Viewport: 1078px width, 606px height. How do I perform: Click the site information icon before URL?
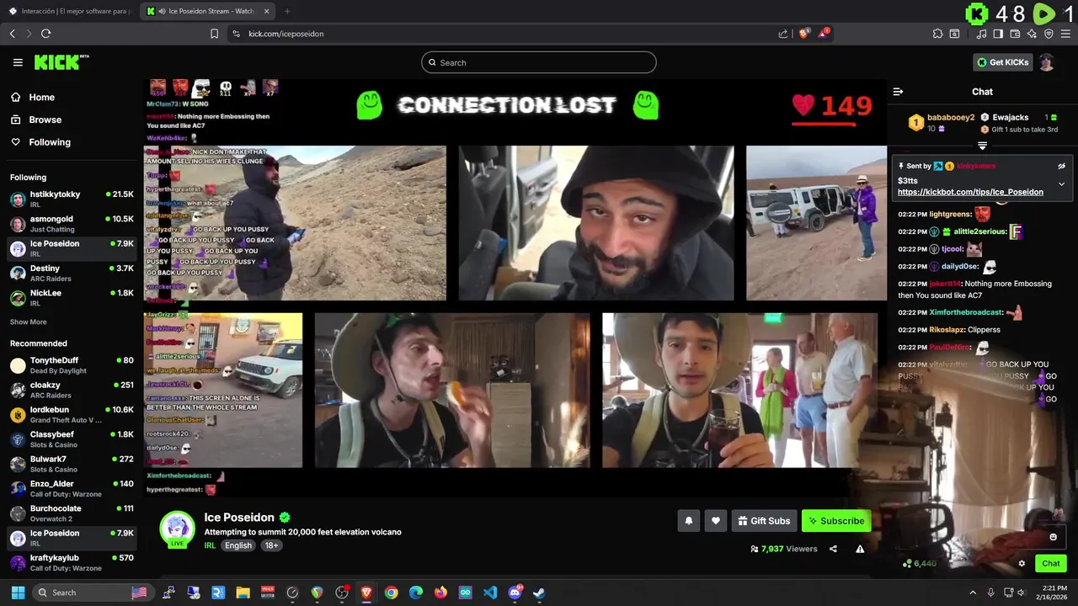(236, 34)
